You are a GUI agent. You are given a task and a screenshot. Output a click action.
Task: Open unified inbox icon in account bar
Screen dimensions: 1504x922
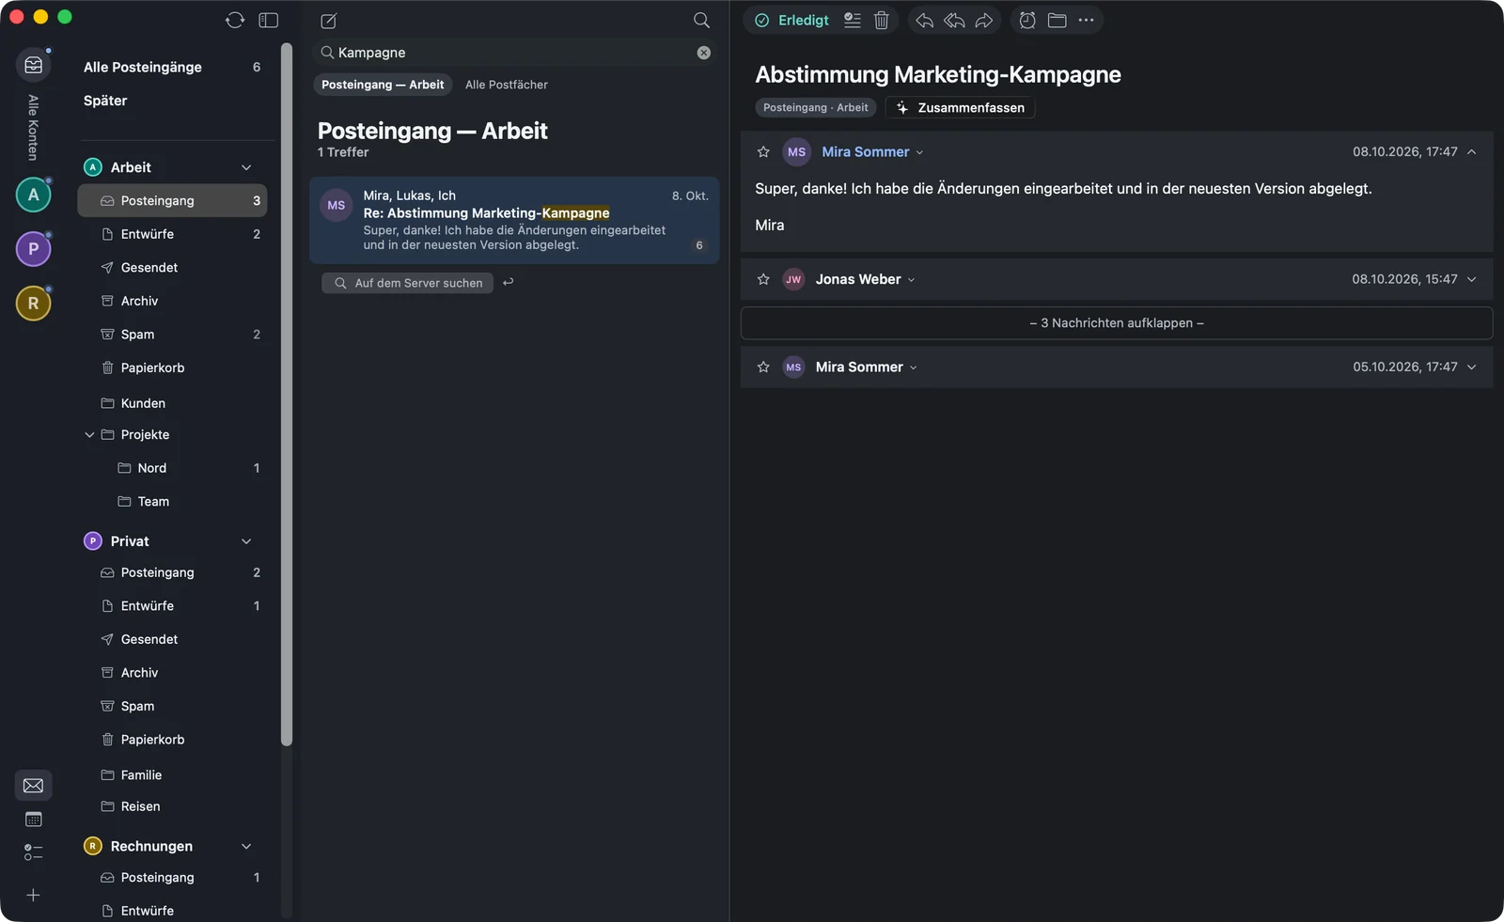click(x=34, y=65)
